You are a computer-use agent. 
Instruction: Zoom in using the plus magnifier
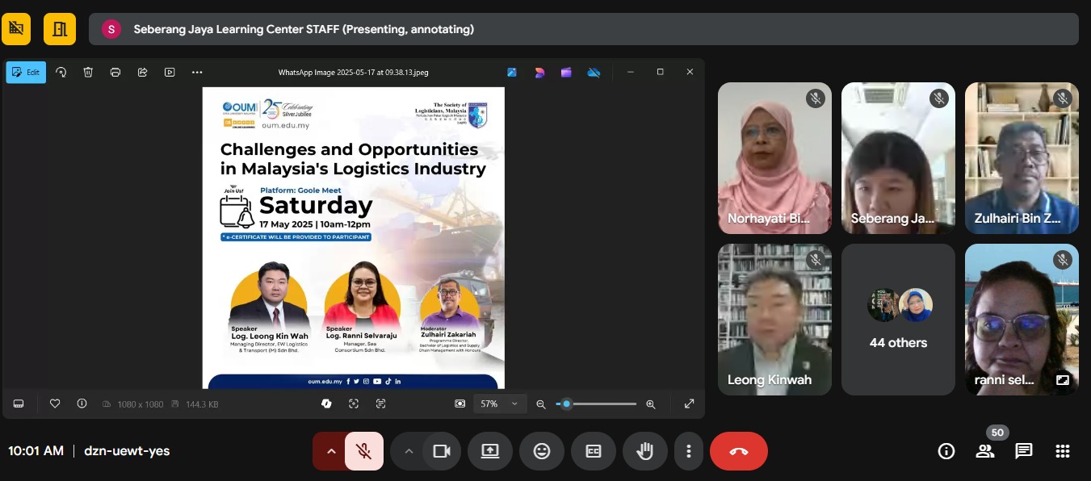(x=651, y=404)
